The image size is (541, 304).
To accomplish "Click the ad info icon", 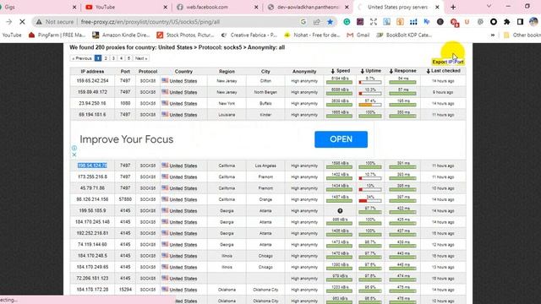I will coord(74,148).
